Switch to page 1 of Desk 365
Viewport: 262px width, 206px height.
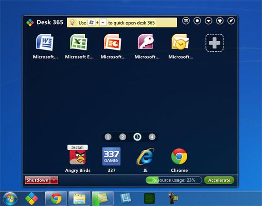(108, 137)
